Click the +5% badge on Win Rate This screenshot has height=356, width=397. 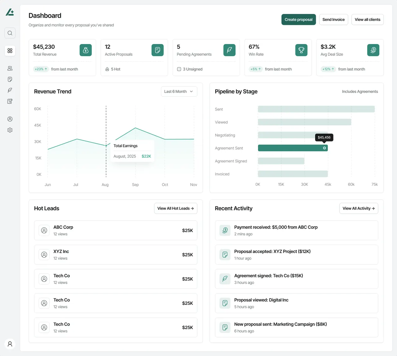coord(256,69)
